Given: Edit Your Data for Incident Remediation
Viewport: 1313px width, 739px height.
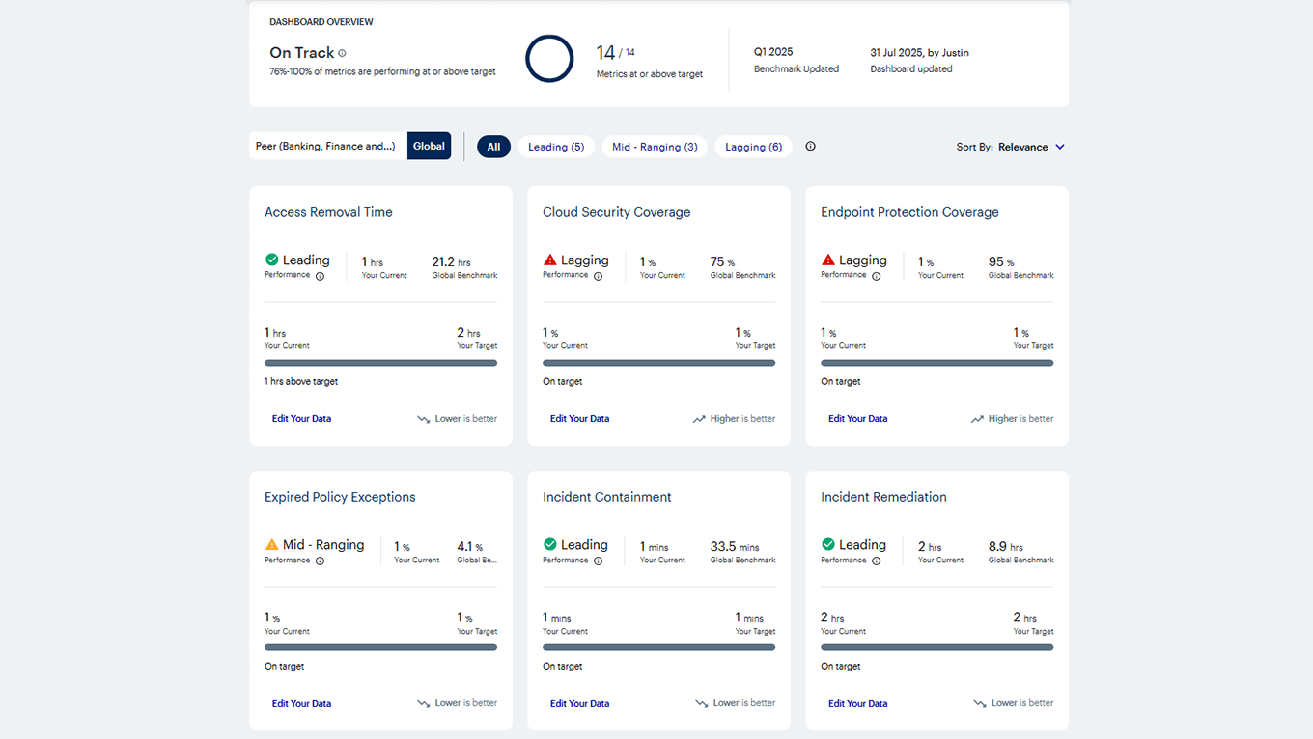Looking at the screenshot, I should coord(857,704).
